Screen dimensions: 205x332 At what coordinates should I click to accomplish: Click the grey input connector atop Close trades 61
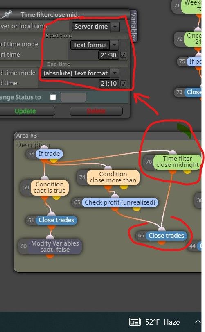pos(52,214)
